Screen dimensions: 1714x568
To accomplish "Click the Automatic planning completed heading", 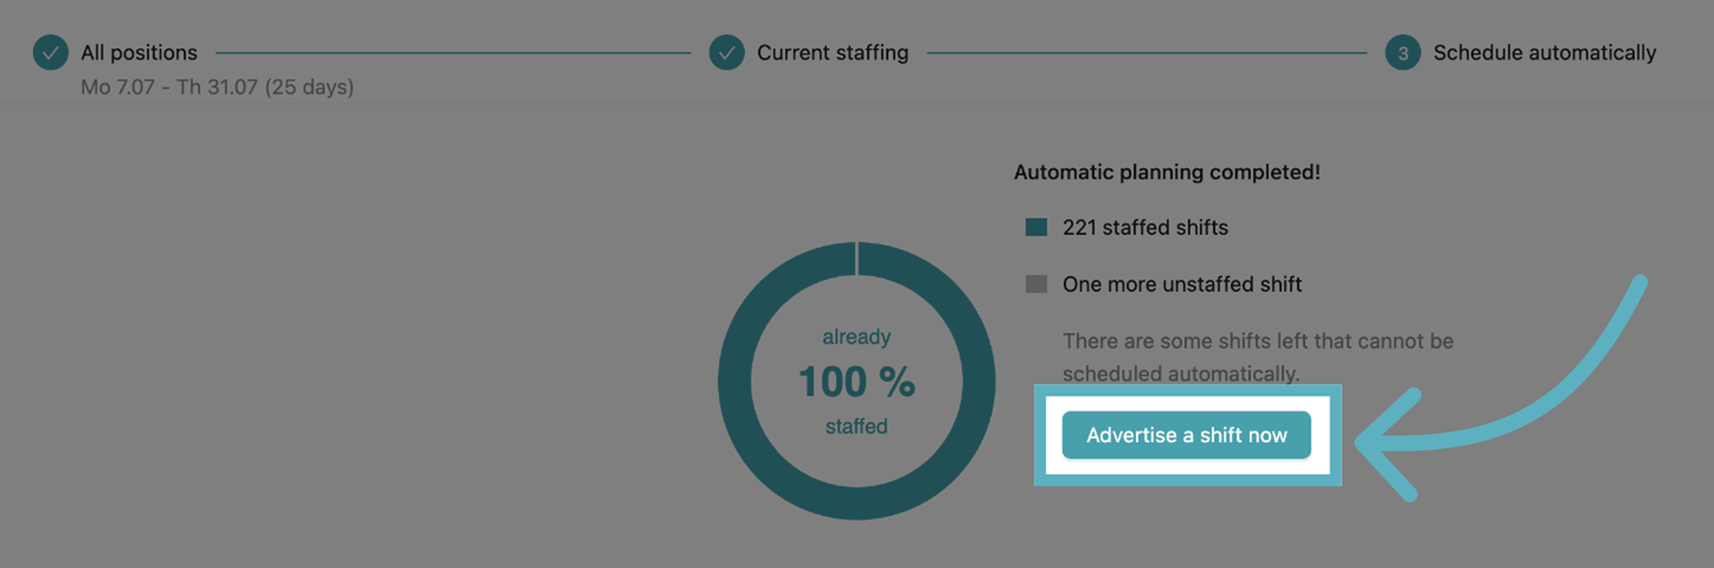I will pos(1168,171).
